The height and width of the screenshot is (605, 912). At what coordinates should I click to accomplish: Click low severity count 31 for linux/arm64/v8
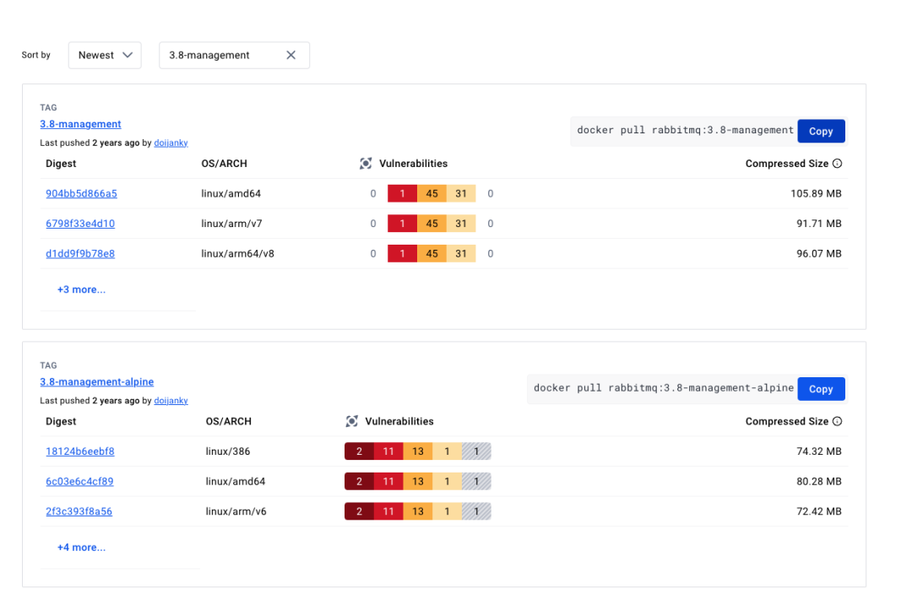click(x=461, y=254)
